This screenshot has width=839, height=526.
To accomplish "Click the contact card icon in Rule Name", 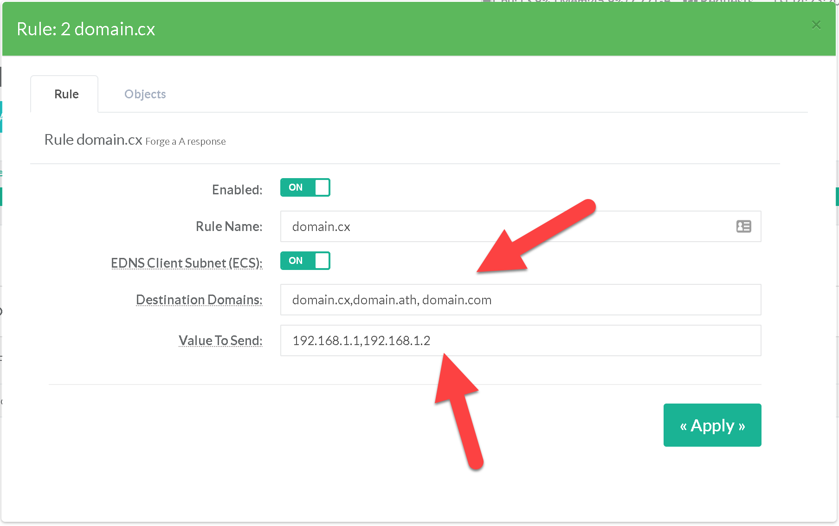I will [743, 226].
